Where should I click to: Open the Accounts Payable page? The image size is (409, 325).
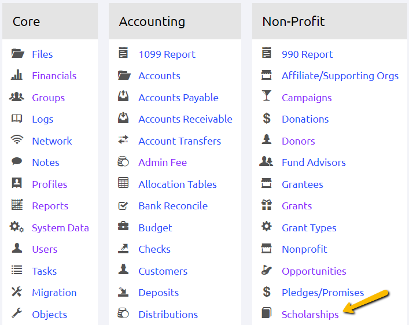coord(178,98)
